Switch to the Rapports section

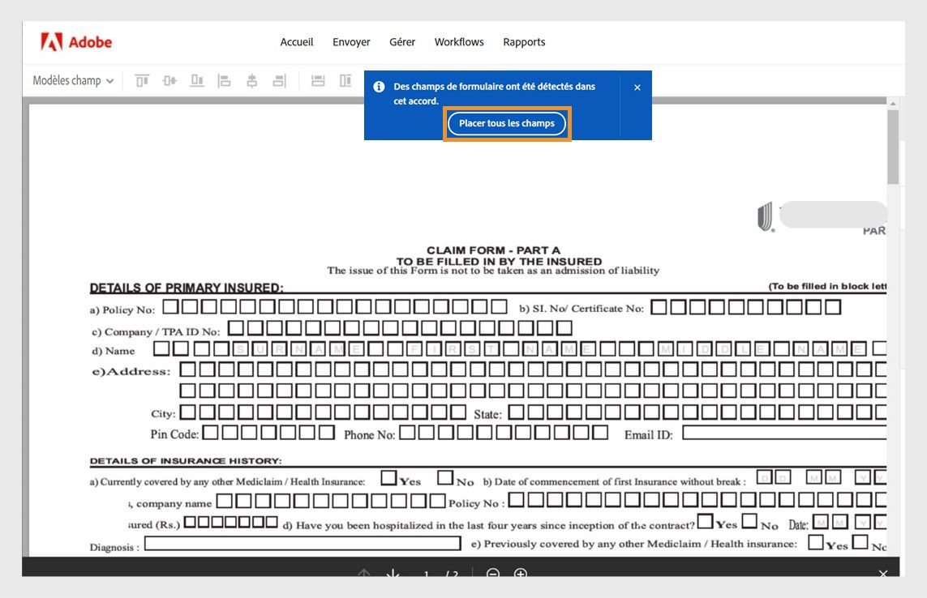coord(524,42)
